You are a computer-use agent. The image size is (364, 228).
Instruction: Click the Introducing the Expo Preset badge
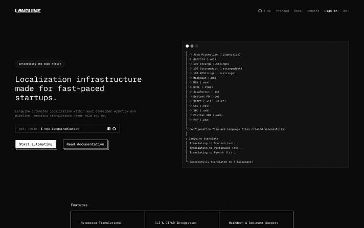point(40,64)
